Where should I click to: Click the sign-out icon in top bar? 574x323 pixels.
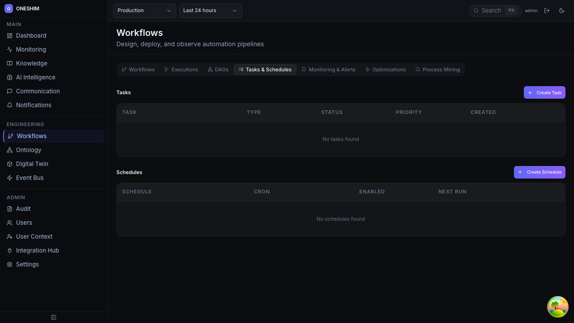[x=547, y=10]
